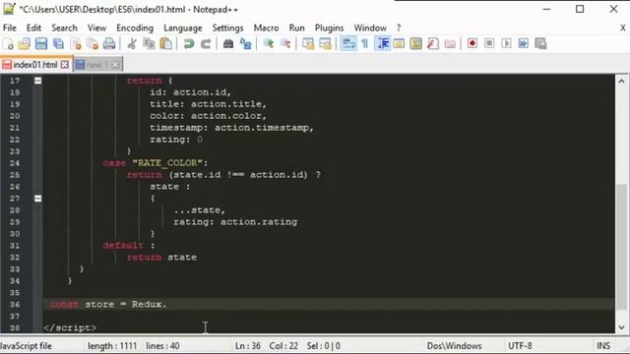Click the Cut scissors icon

point(132,43)
